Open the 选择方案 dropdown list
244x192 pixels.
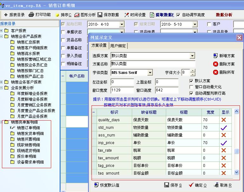(x=192, y=56)
